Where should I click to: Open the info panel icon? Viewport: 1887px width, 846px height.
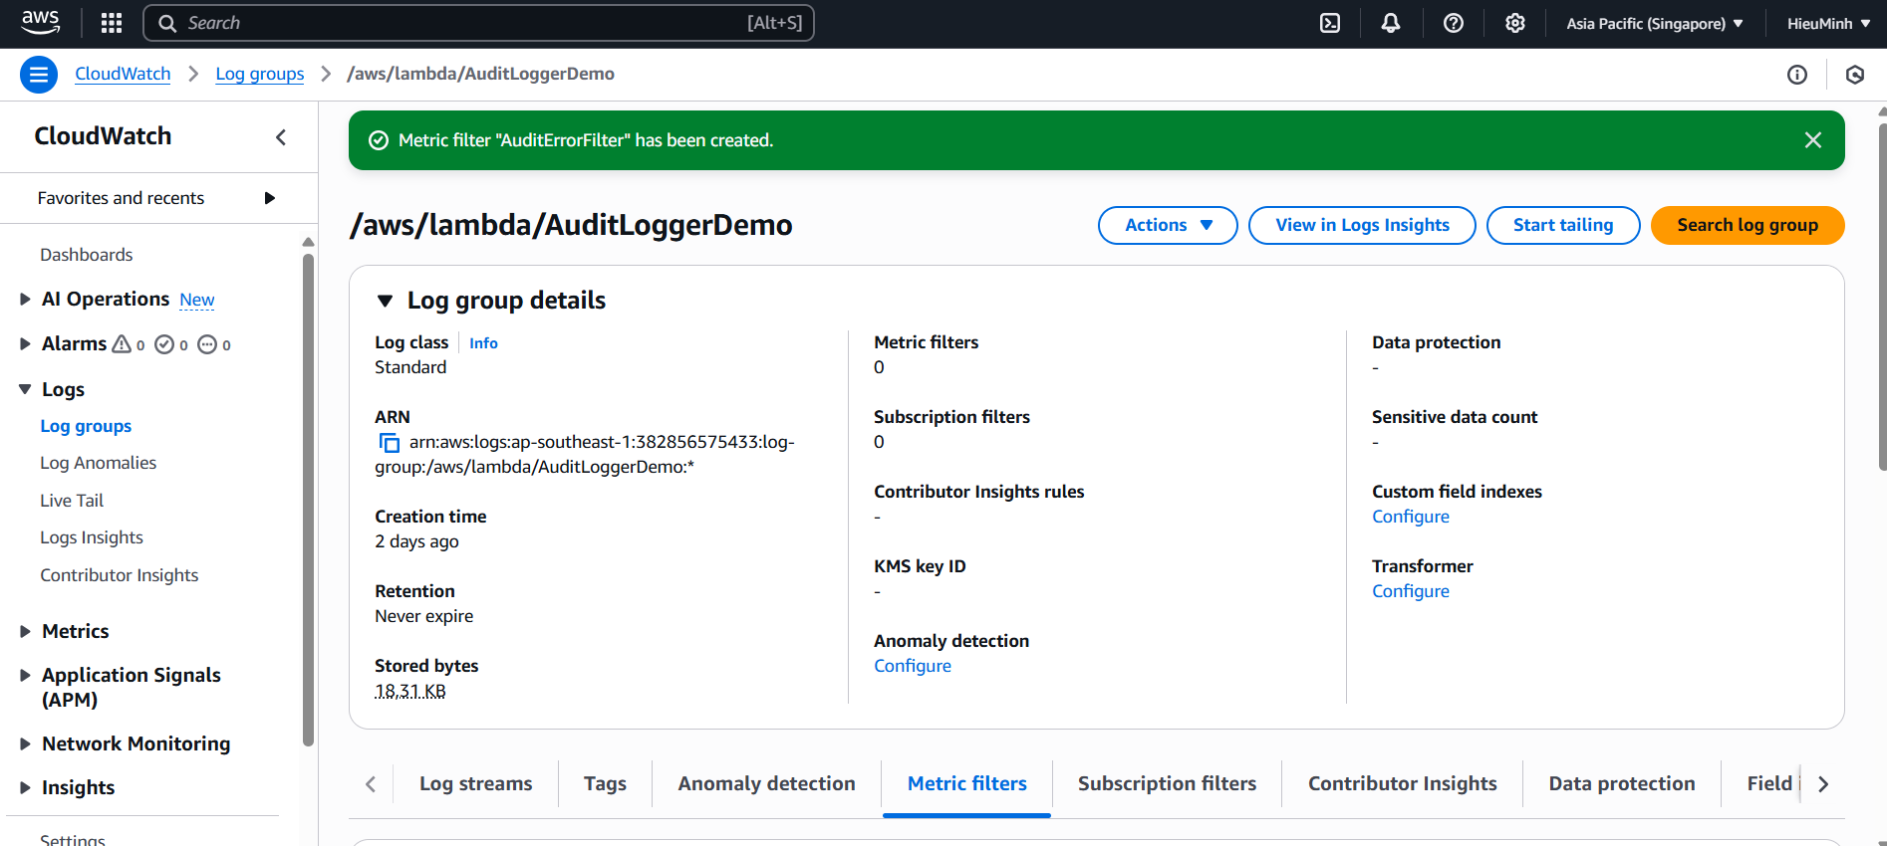tap(1797, 75)
